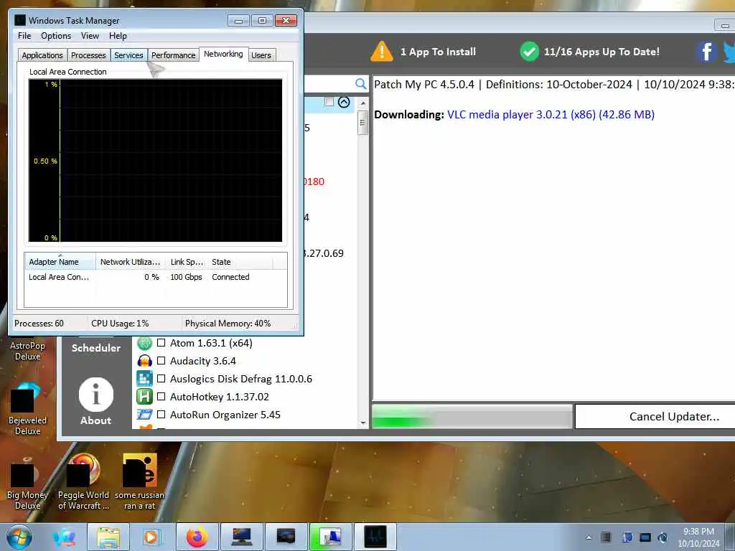Screen dimensions: 735x551
Task: Select the Big Money Deluxe desktop icon
Action: pyautogui.click(x=27, y=484)
